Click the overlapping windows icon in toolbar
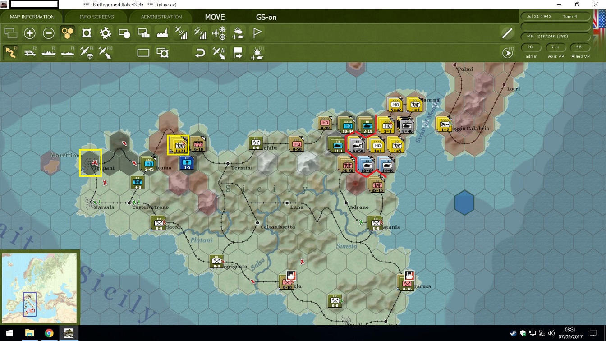The width and height of the screenshot is (606, 341). click(10, 33)
